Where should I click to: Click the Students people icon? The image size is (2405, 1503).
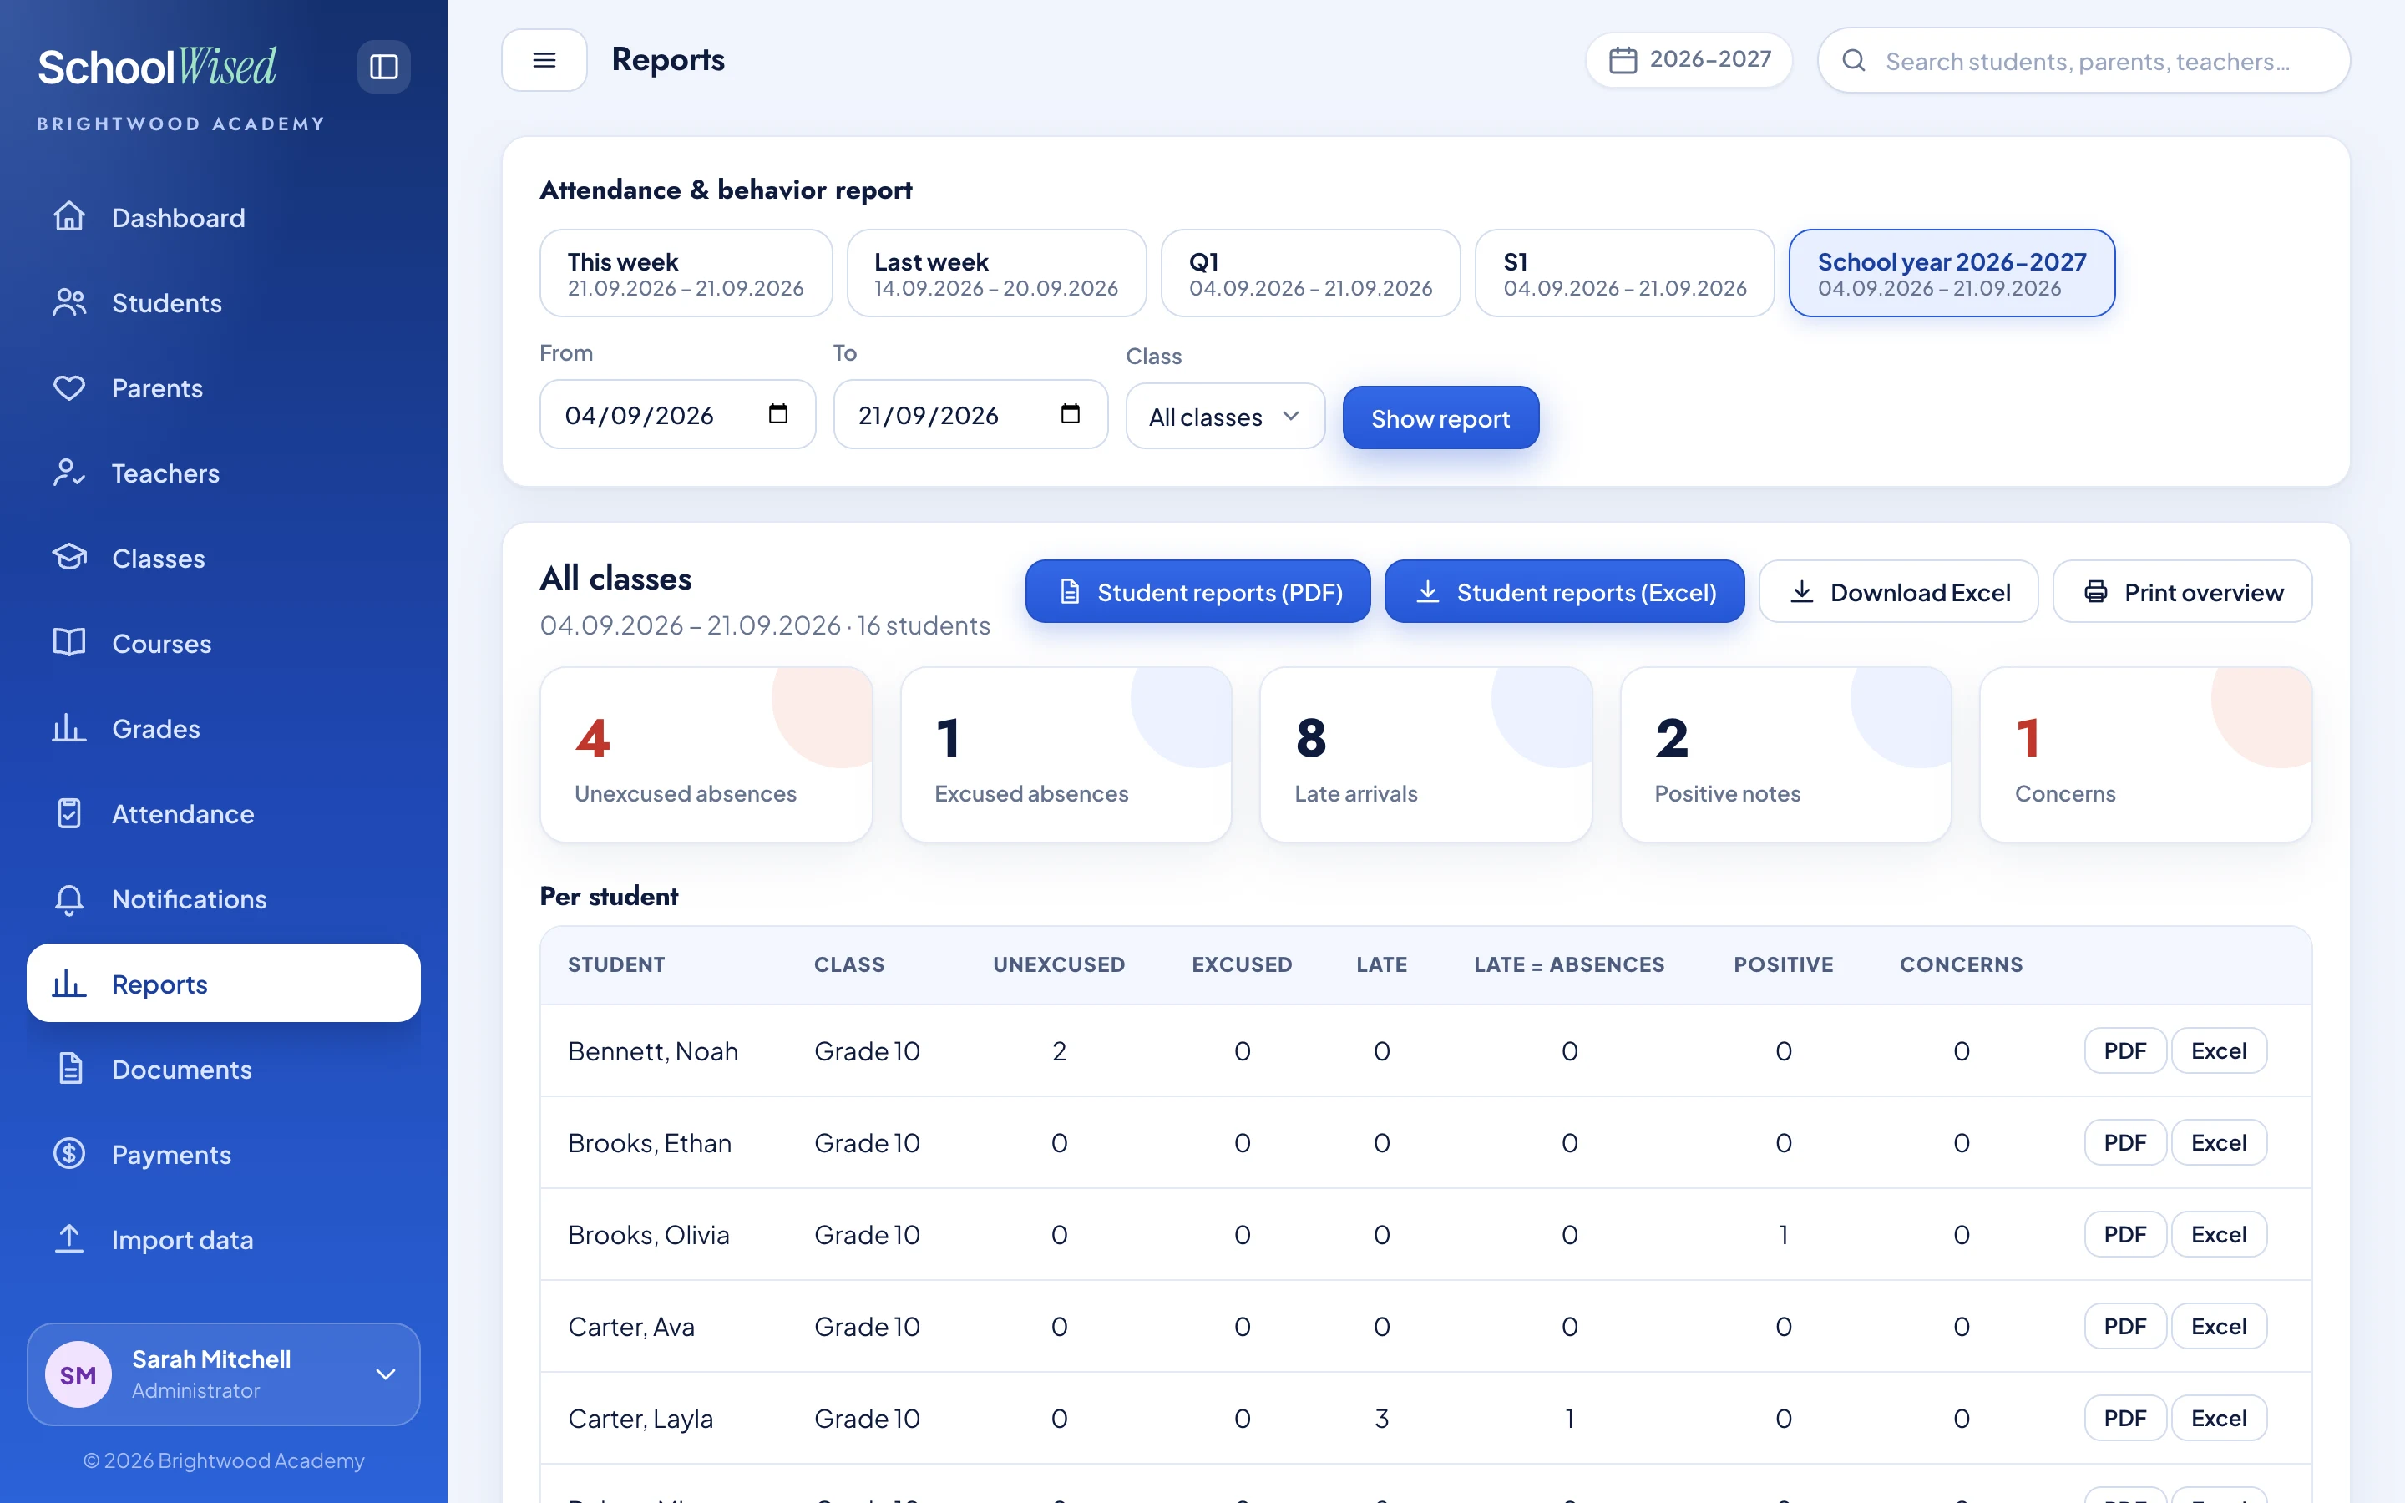click(68, 302)
